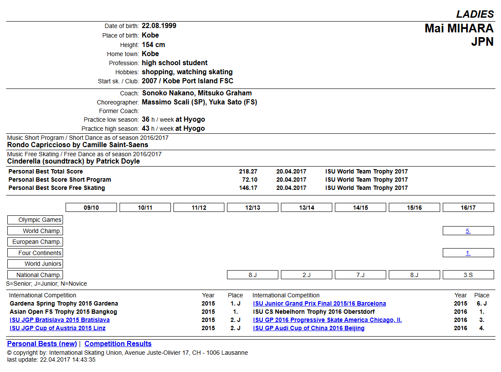Click choreographer value 'Massimo Scali (SP), Yuka Sato (FS)'
501x372 pixels.
click(x=199, y=102)
